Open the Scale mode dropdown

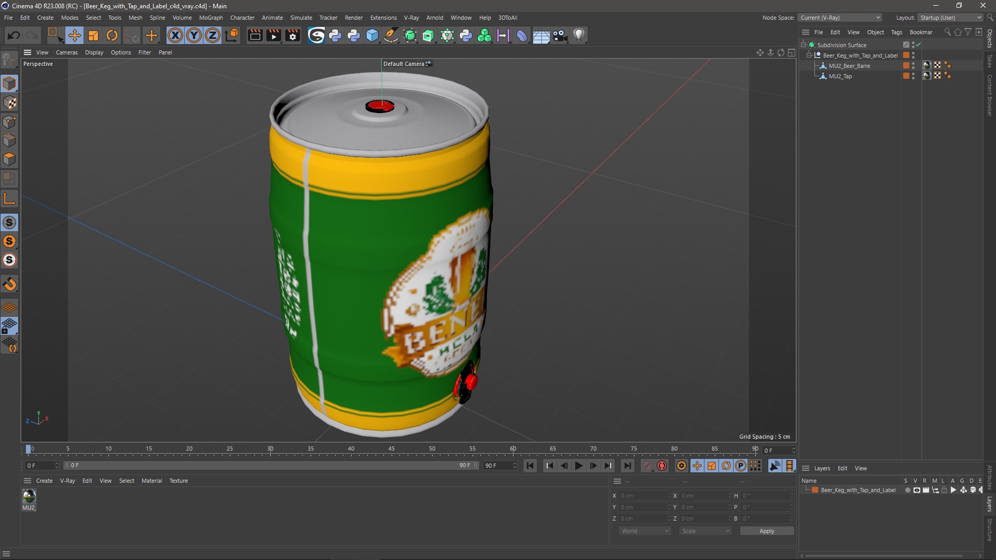(706, 531)
